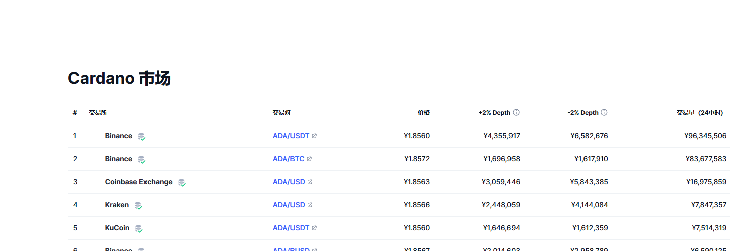The image size is (730, 251).
Task: Sort by the 价格 column header
Action: [x=423, y=113]
